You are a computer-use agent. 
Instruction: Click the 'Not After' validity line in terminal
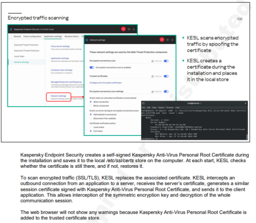pyautogui.click(x=176, y=136)
